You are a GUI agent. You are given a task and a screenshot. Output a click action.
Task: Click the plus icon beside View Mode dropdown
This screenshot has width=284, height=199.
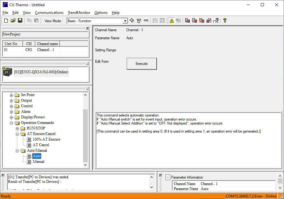point(132,21)
